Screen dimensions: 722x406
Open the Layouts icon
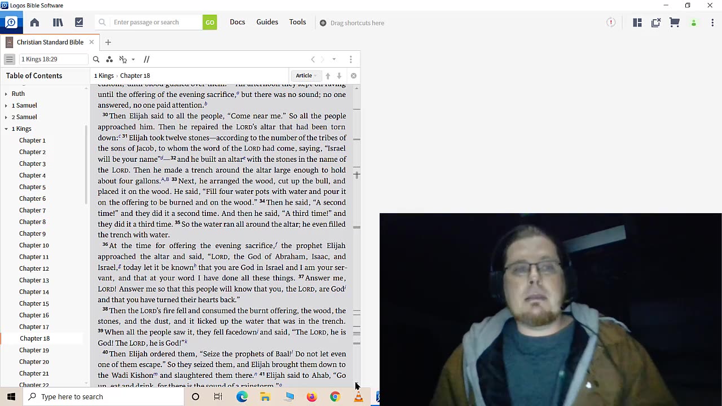coord(637,23)
